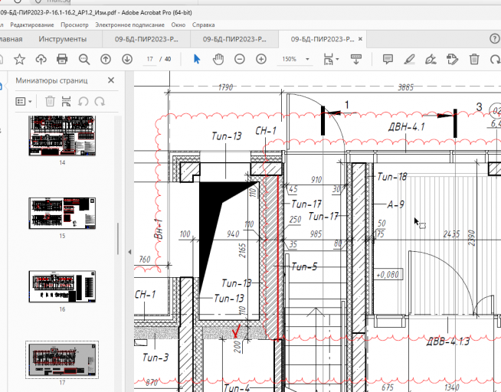Open thumbnails panel options menu

click(24, 102)
